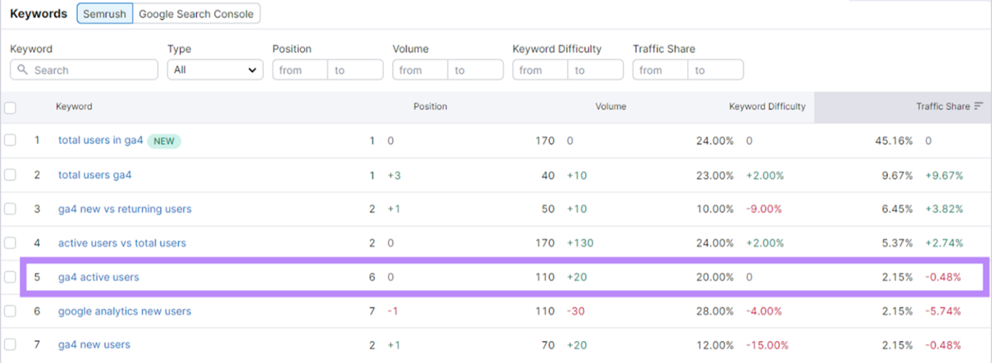Click the Traffic Share sort icon

pyautogui.click(x=978, y=106)
